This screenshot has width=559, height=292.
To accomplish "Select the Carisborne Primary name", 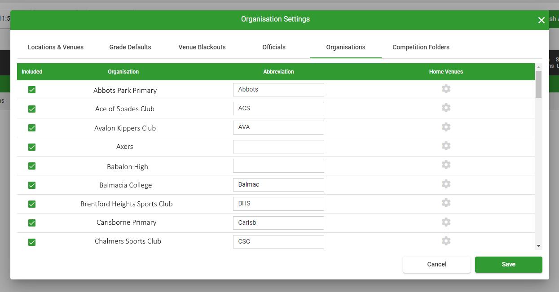I will click(x=127, y=222).
